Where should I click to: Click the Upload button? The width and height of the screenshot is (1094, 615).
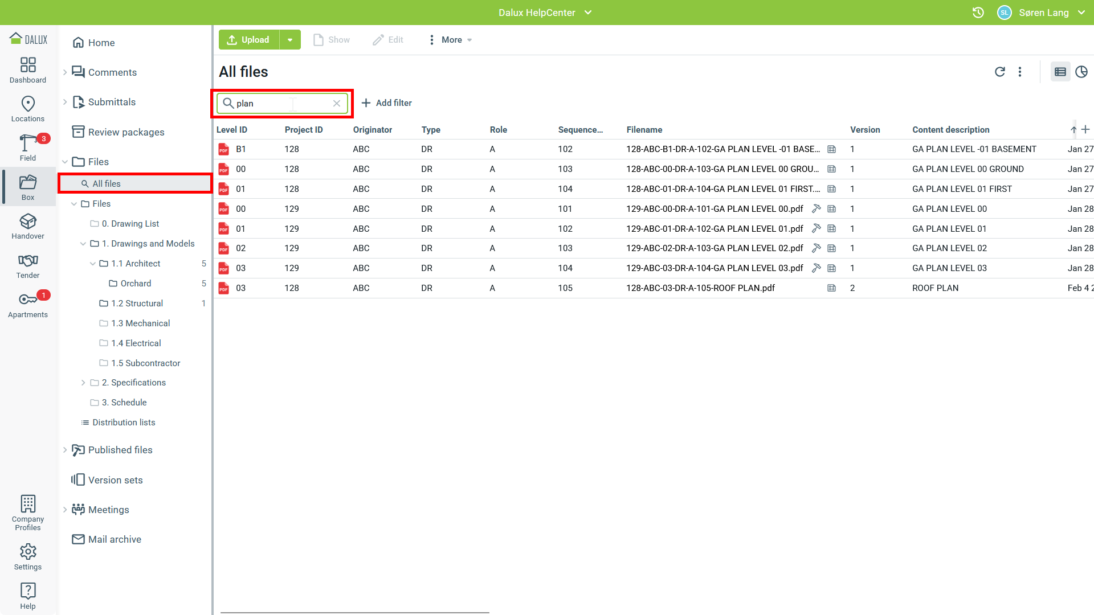(x=248, y=39)
